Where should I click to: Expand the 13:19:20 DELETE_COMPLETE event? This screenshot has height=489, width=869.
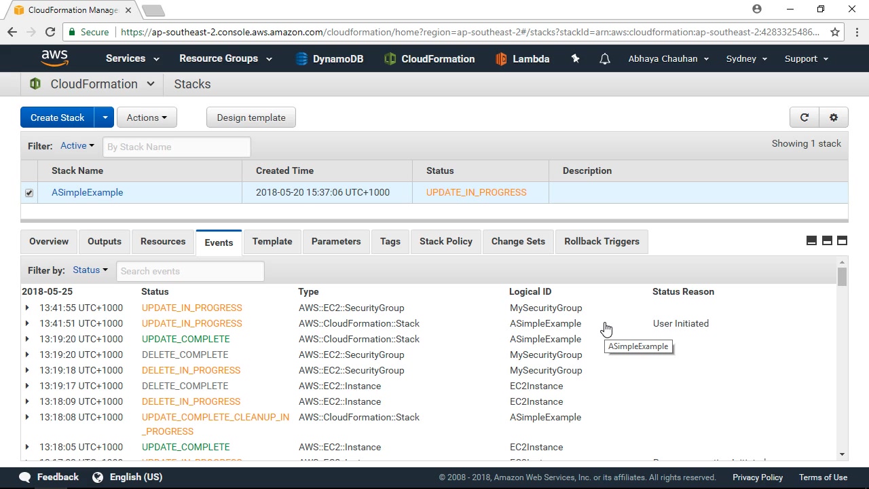tap(27, 355)
